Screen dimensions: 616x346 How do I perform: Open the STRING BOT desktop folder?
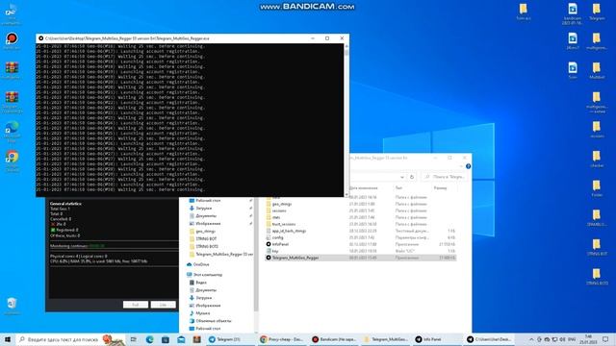click(x=597, y=247)
